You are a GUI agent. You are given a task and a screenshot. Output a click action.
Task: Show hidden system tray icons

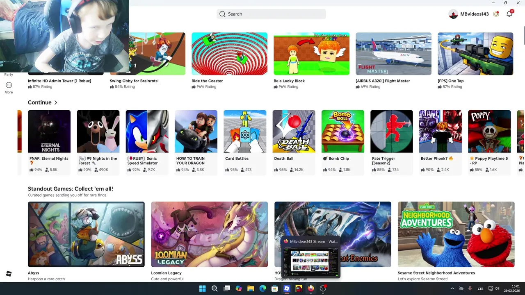click(x=452, y=288)
